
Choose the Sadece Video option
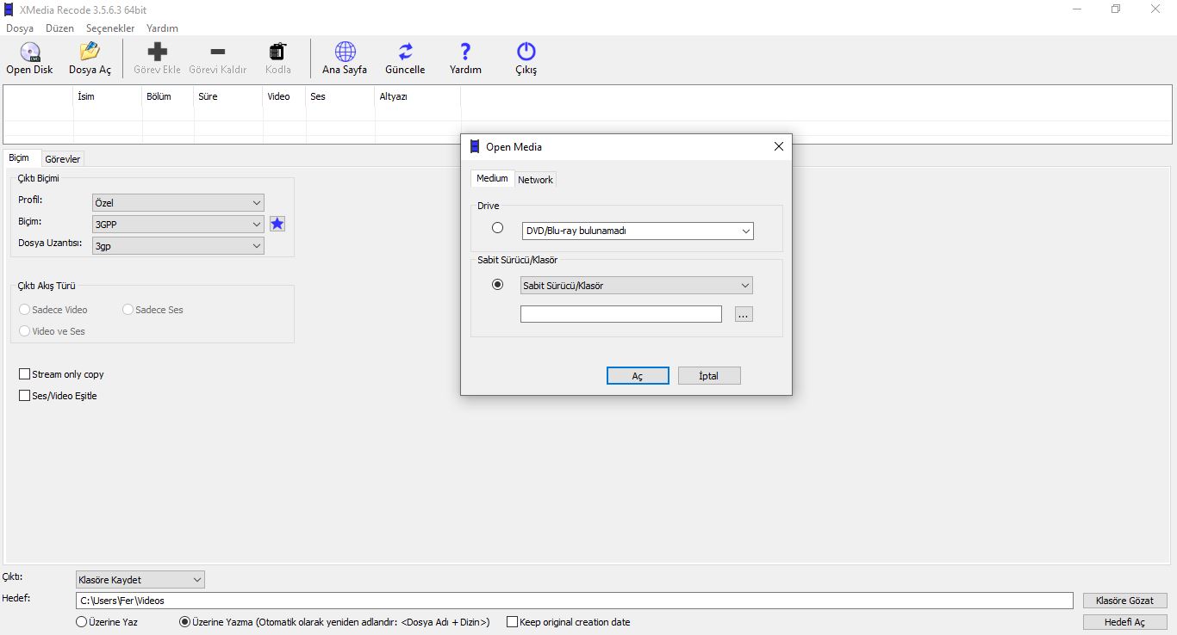pos(53,310)
